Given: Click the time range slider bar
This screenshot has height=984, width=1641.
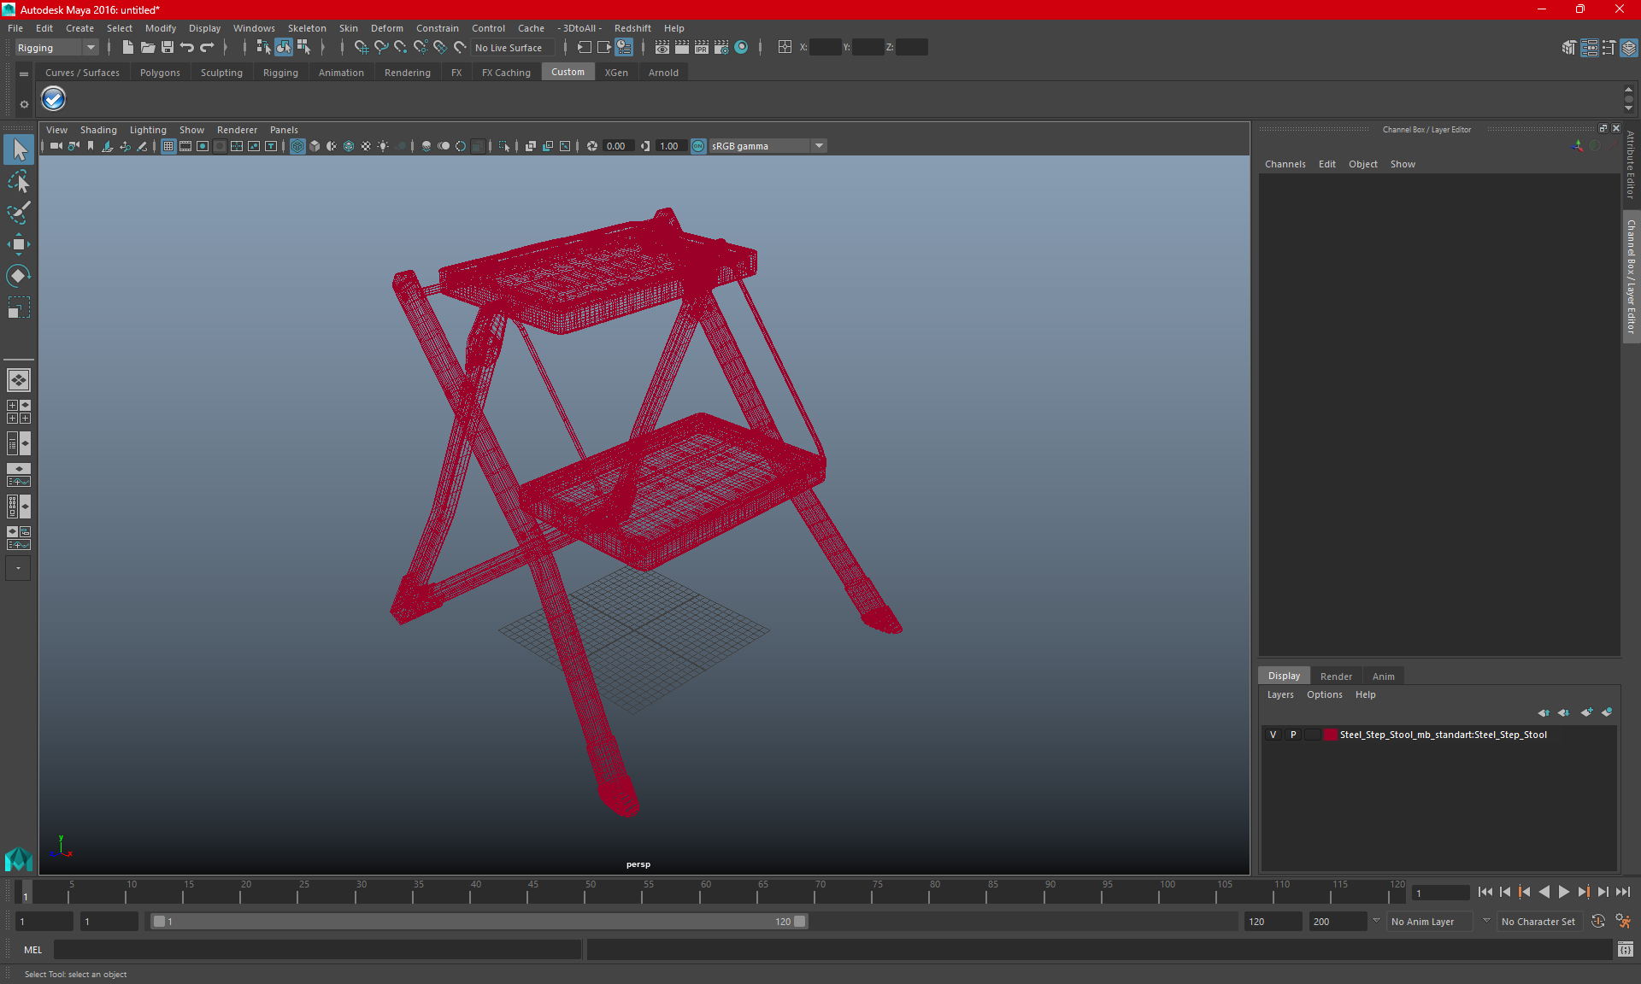Looking at the screenshot, I should (x=479, y=922).
